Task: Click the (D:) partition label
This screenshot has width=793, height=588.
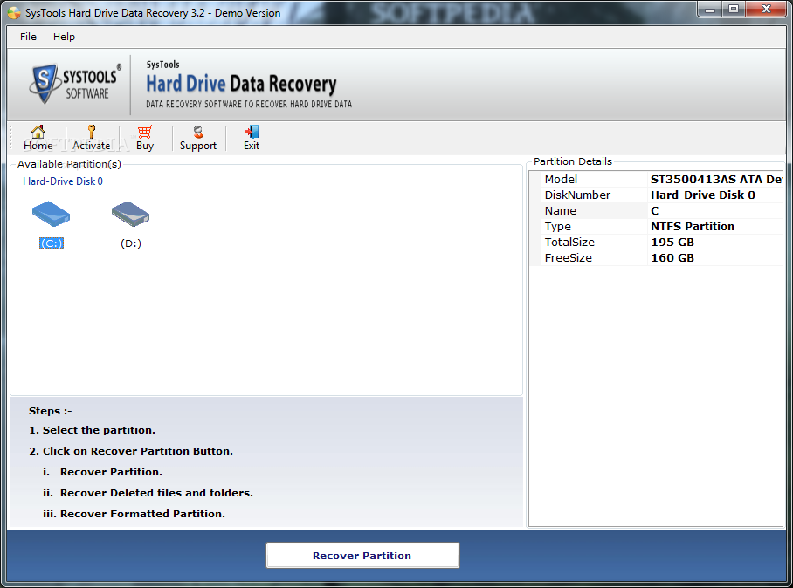Action: point(131,243)
